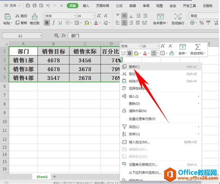This screenshot has height=184, width=220.
Task: Click the 开始 ribbon tab button
Action: (72, 5)
